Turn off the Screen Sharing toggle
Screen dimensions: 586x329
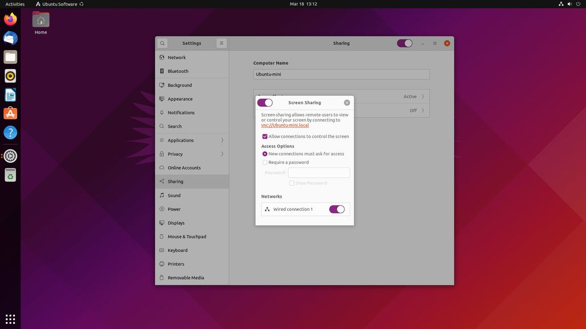click(x=265, y=102)
